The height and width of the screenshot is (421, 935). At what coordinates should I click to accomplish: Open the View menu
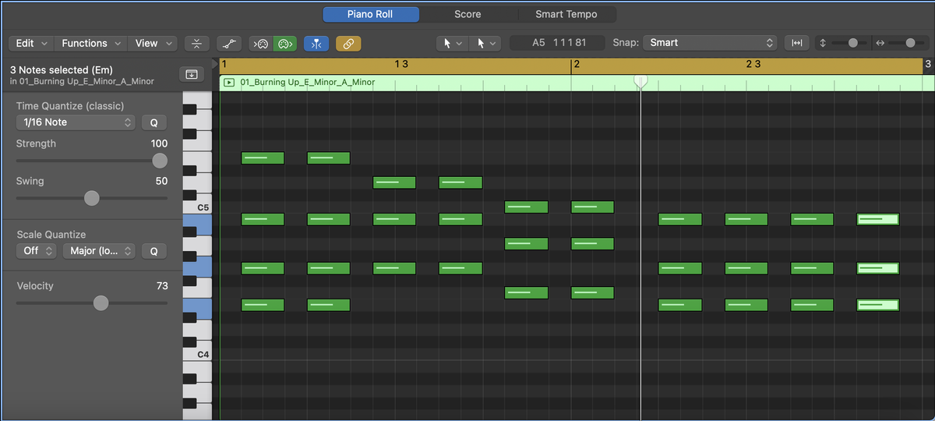(x=153, y=43)
